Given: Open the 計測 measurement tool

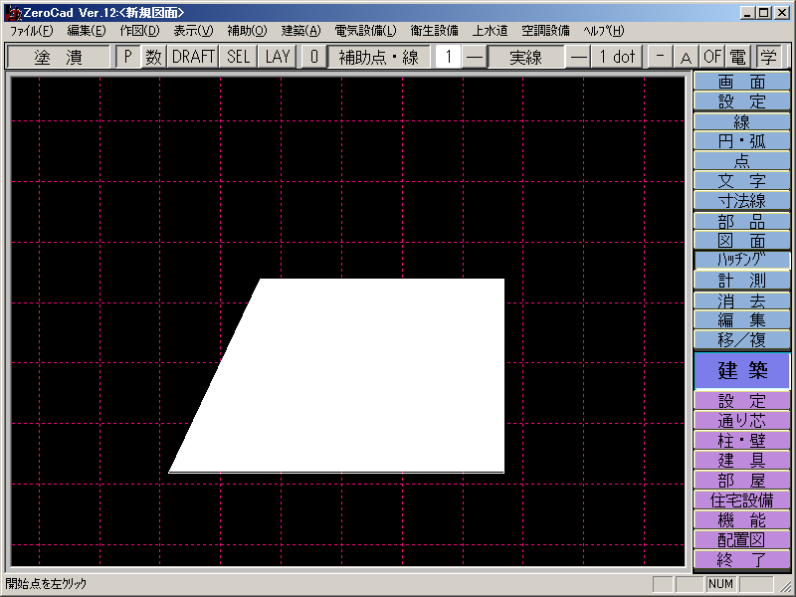Looking at the screenshot, I should pos(741,281).
